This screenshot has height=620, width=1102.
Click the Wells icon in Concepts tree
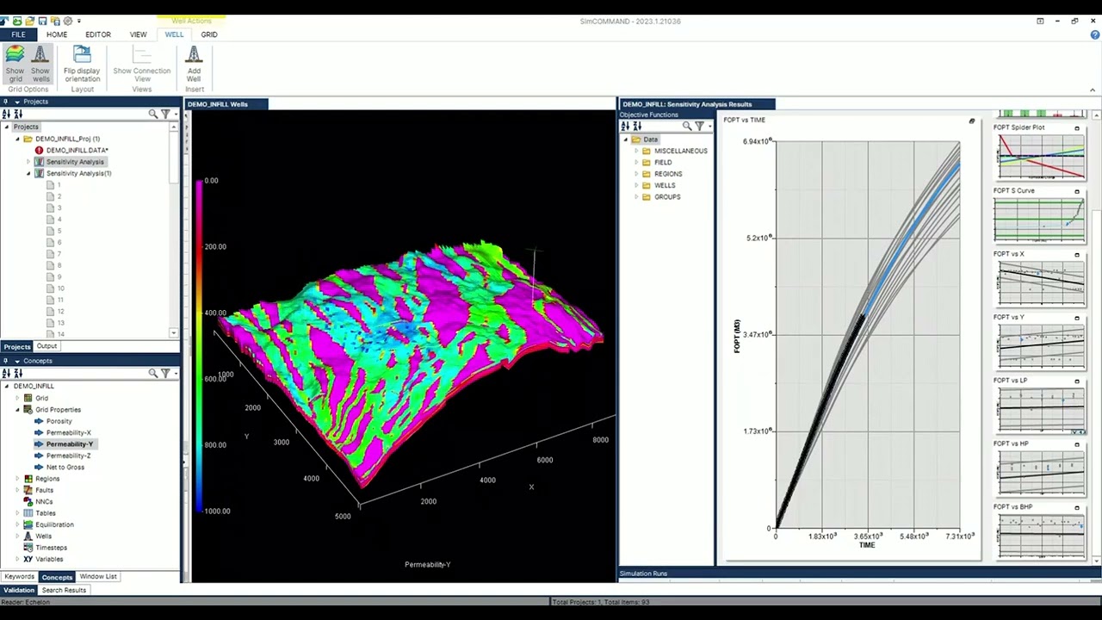click(28, 536)
